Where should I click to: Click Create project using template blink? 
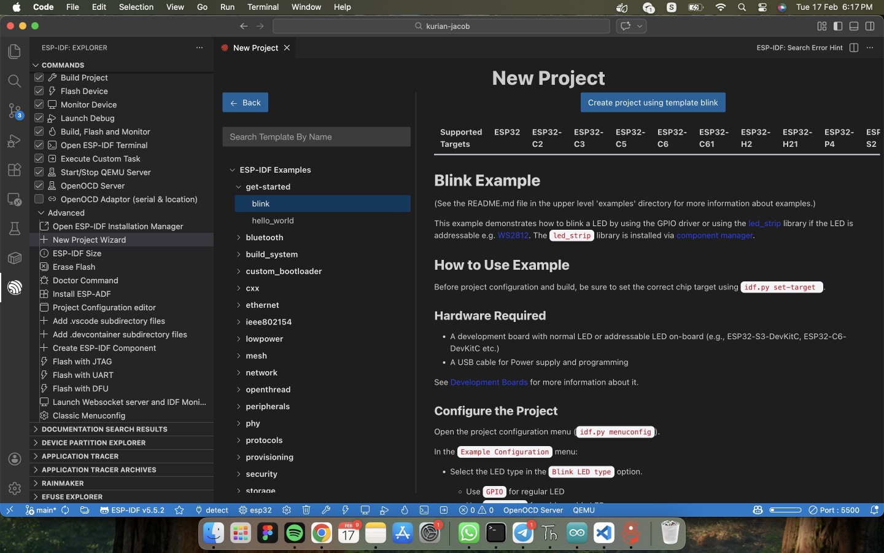653,103
